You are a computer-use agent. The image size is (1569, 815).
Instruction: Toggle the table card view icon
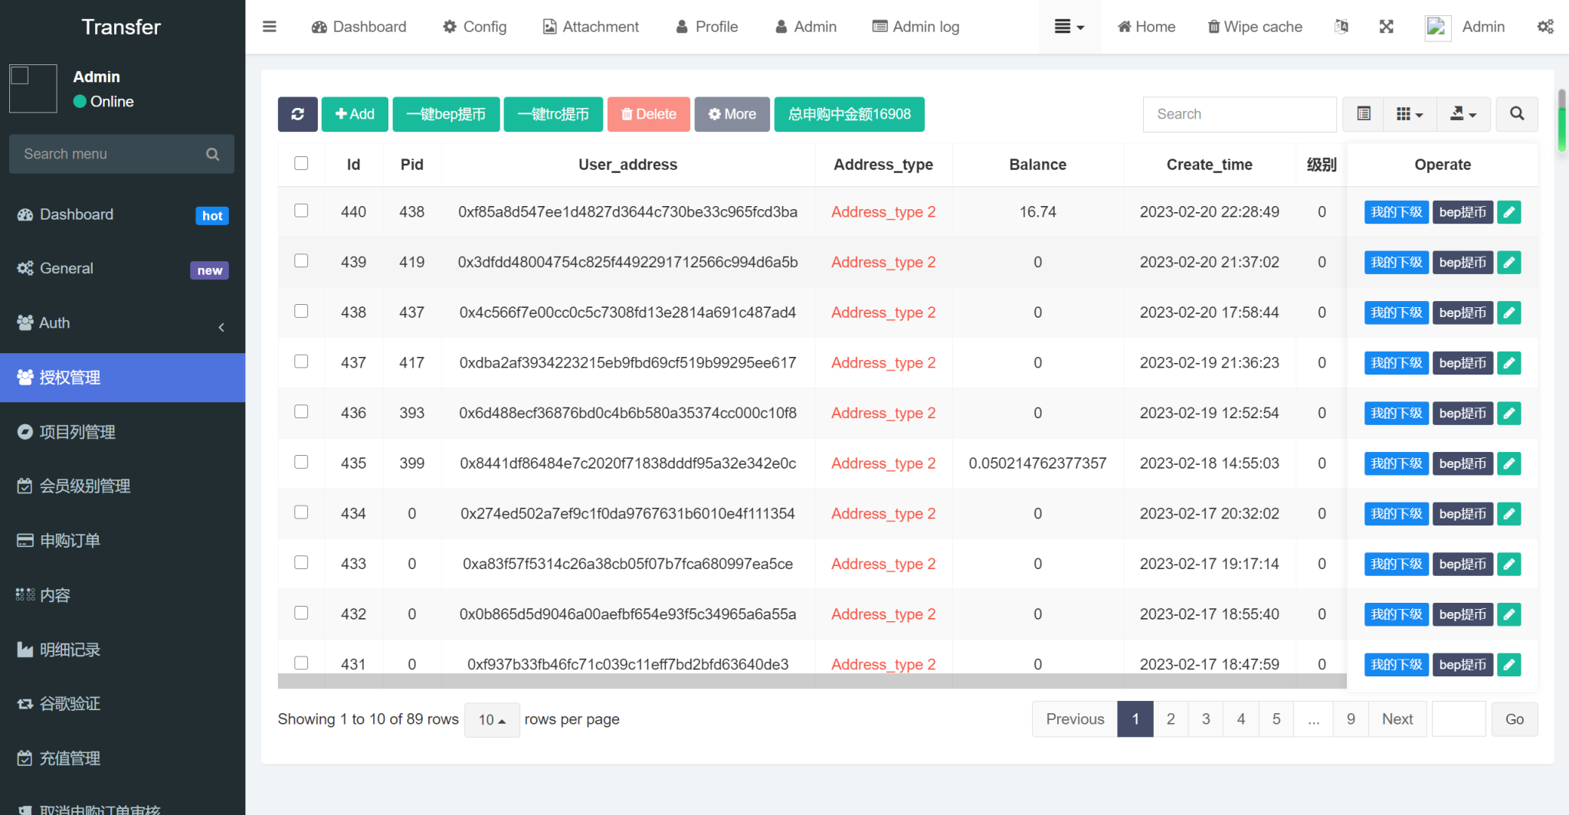click(x=1364, y=114)
